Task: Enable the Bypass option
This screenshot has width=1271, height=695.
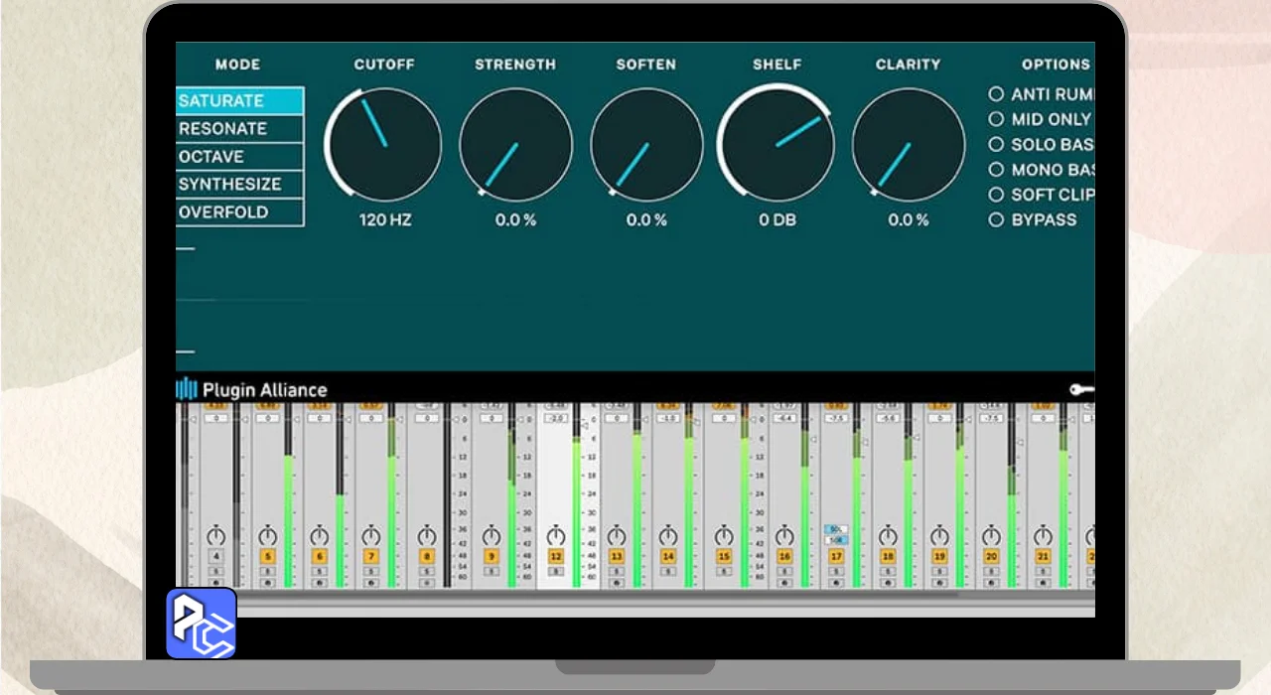Action: (x=996, y=219)
